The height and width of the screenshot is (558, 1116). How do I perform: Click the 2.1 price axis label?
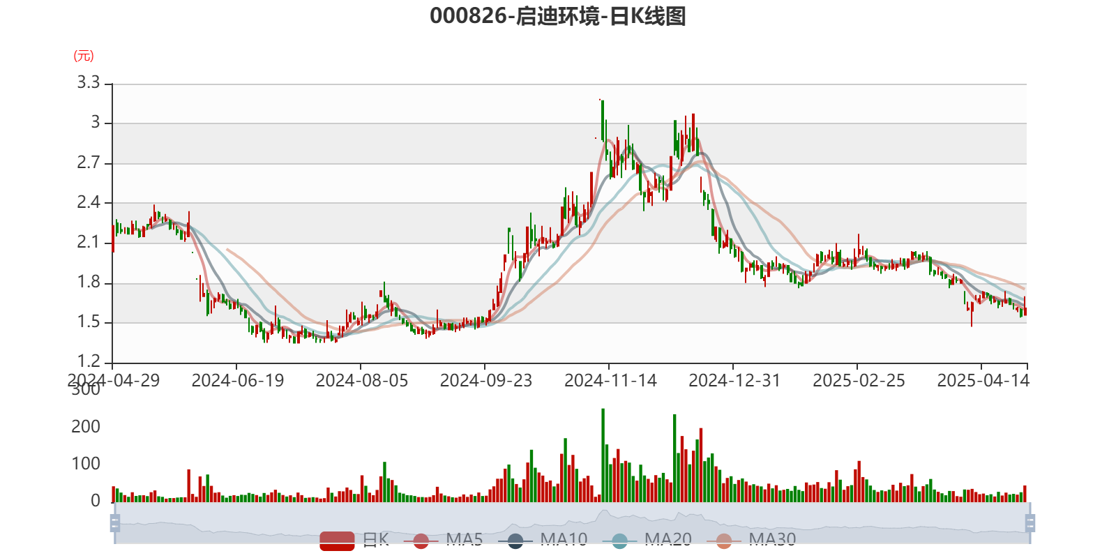pyautogui.click(x=89, y=242)
